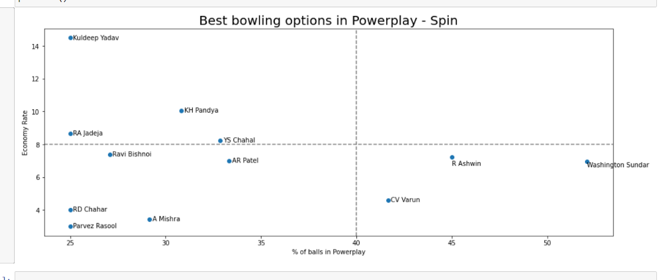Image resolution: width=667 pixels, height=280 pixels.
Task: Click the 'Economy Rate' y-axis label
Action: point(25,133)
